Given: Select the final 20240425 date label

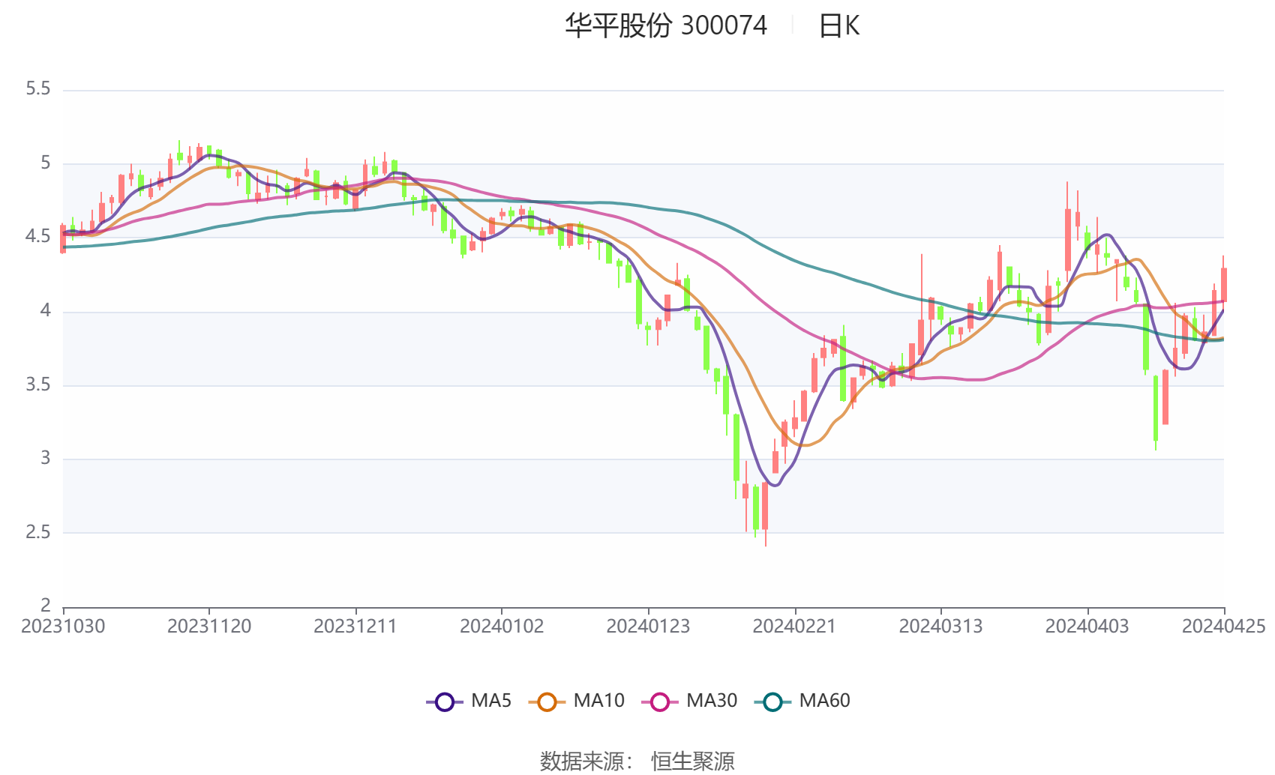Looking at the screenshot, I should point(1223,627).
